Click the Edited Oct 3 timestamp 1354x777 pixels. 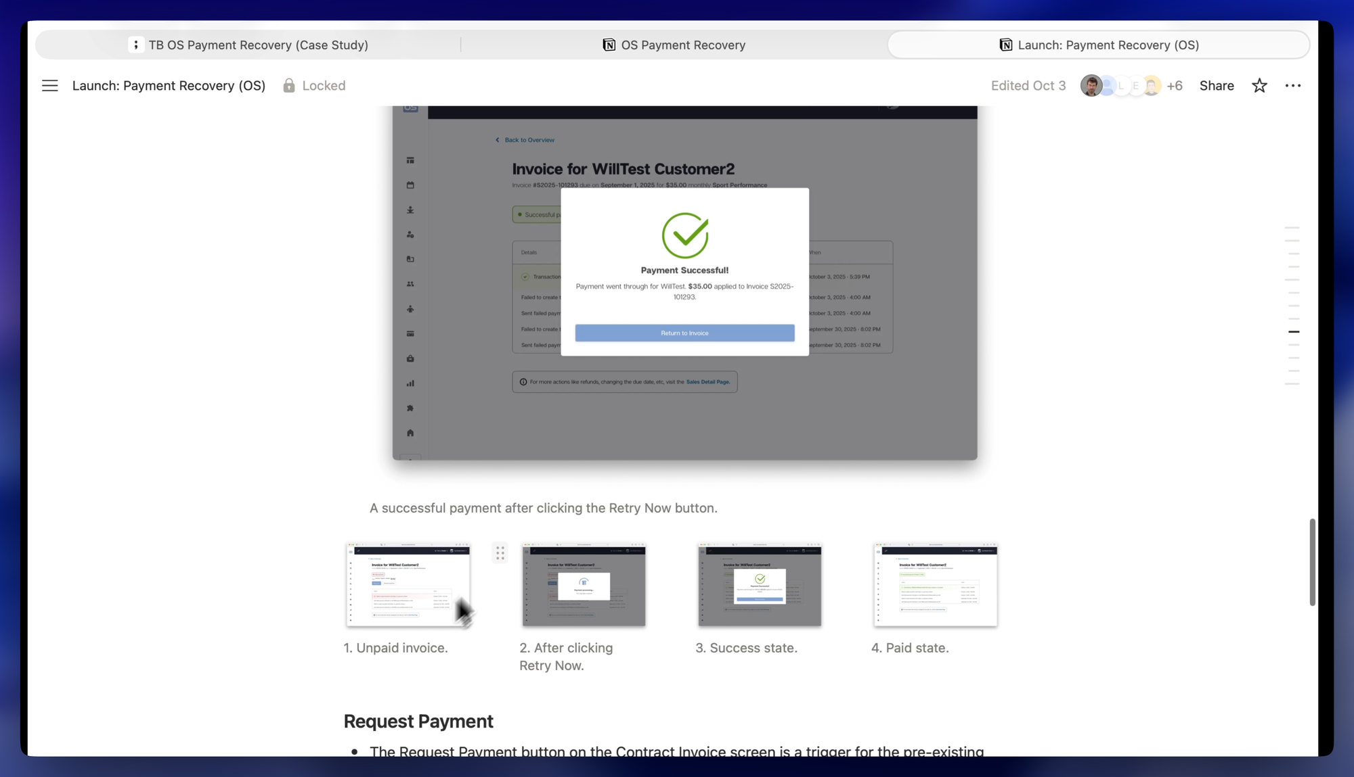1028,86
